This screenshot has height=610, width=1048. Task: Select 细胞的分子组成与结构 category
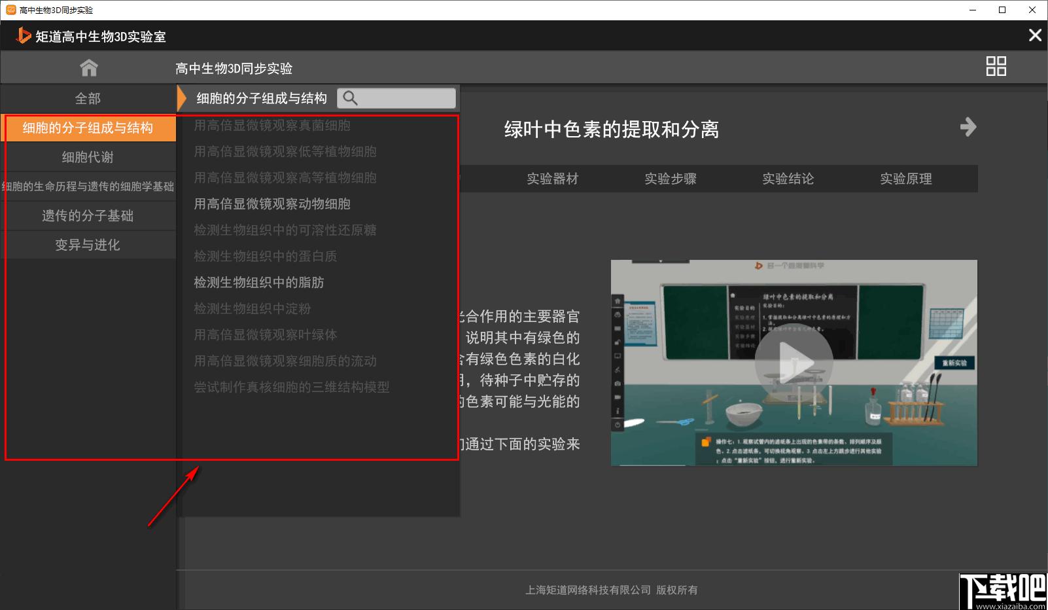pyautogui.click(x=88, y=128)
